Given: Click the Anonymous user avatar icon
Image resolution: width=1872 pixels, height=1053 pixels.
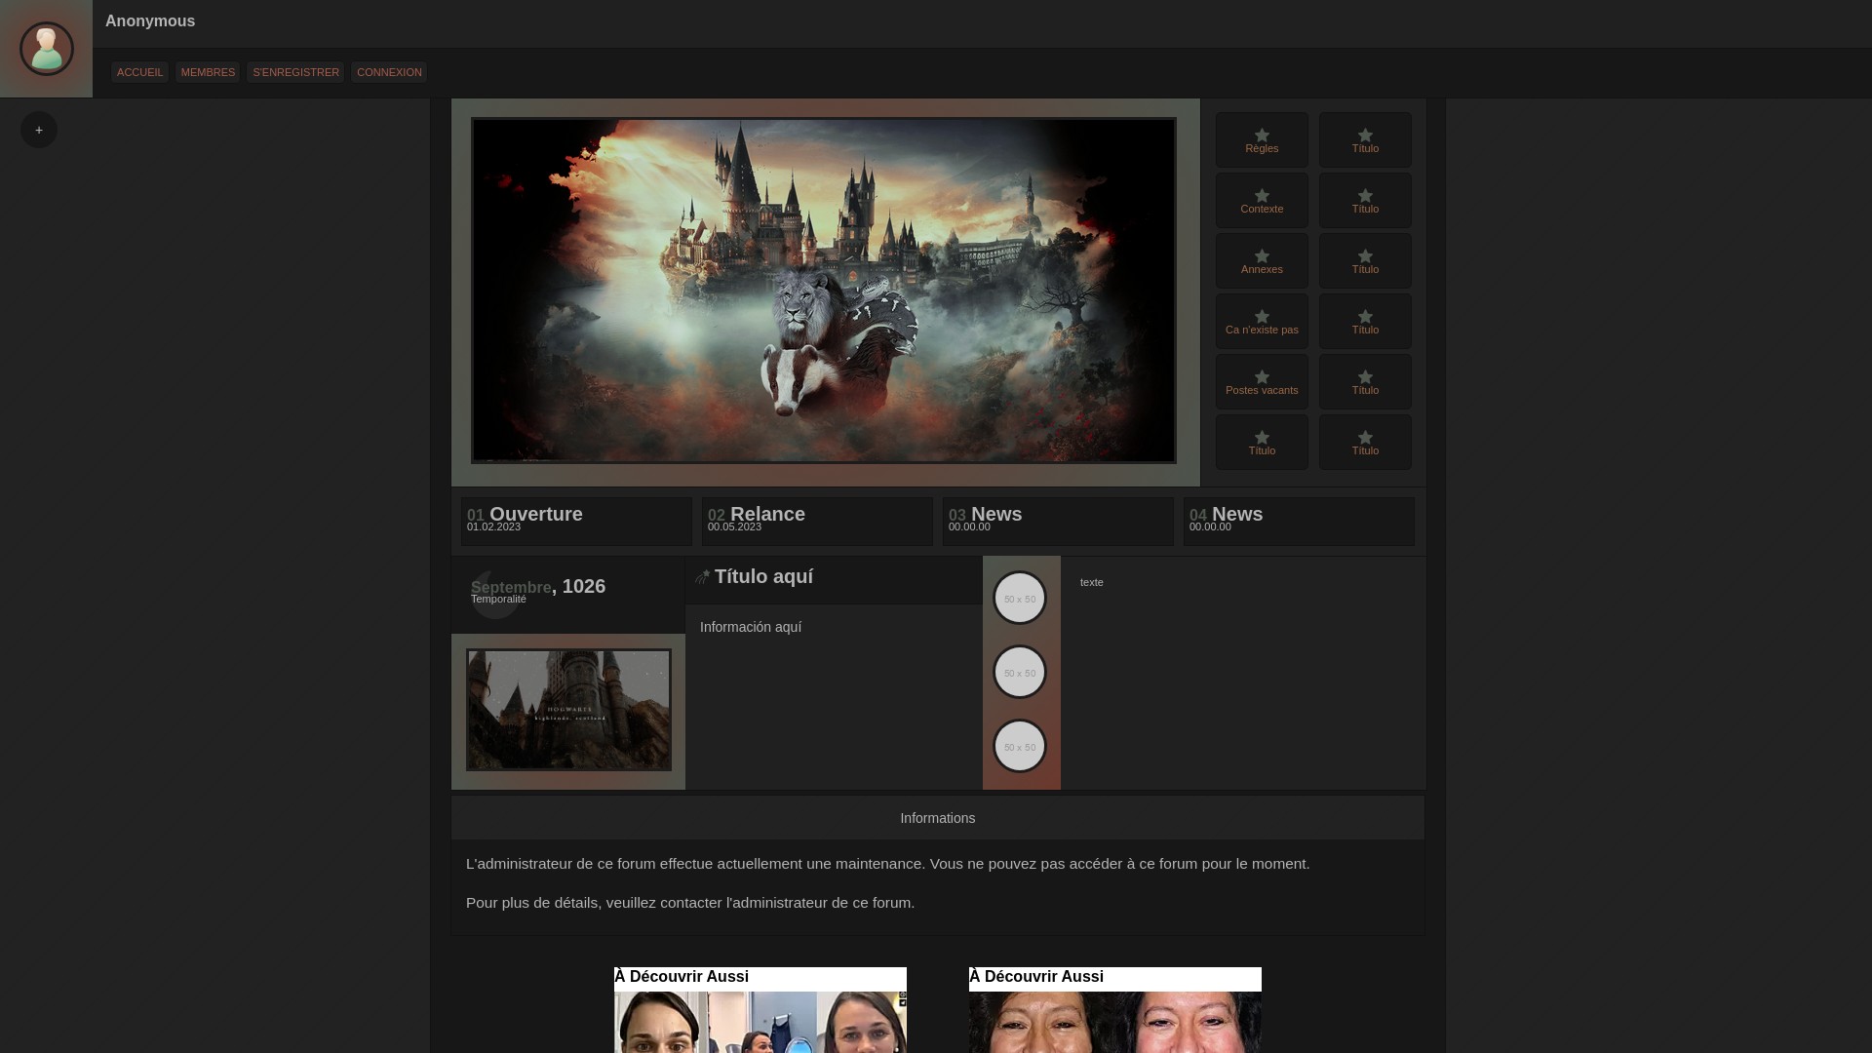Looking at the screenshot, I should pos(46,49).
